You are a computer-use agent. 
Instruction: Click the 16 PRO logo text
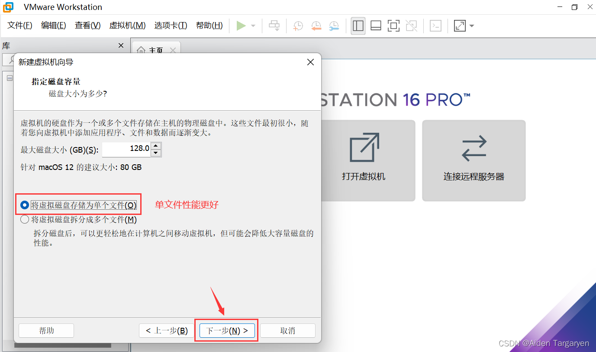click(x=436, y=100)
